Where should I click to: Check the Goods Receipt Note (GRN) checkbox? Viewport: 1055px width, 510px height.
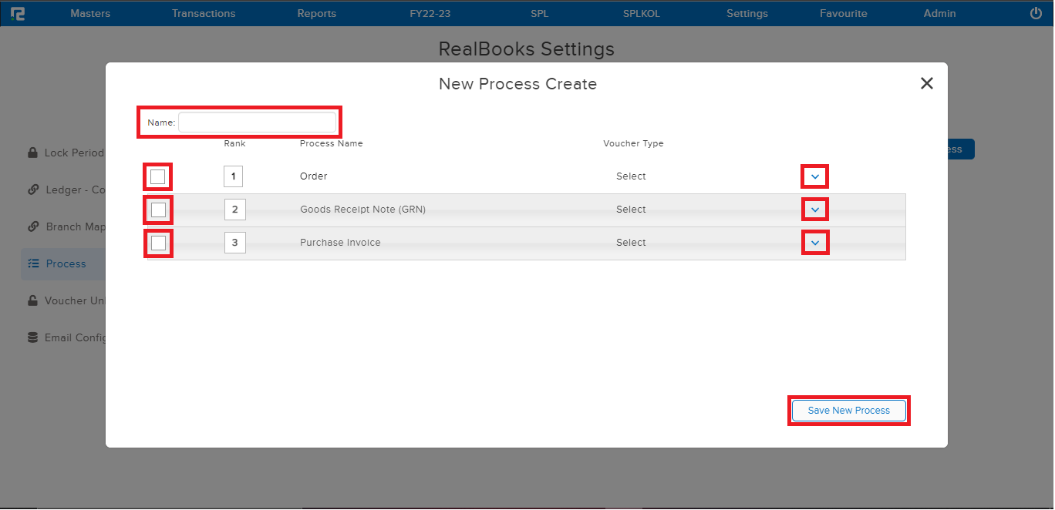(157, 210)
